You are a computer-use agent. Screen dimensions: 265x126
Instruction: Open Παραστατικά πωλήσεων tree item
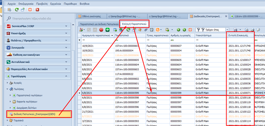[x=29, y=95]
